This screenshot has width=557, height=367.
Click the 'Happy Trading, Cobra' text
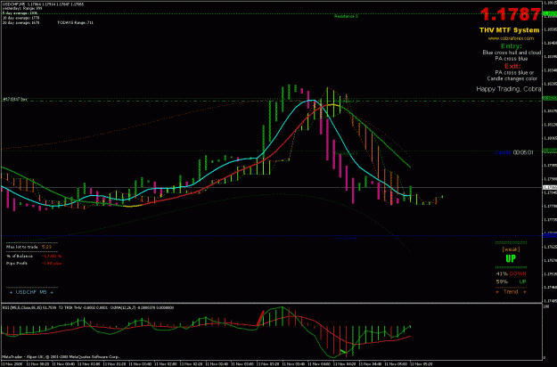(x=509, y=89)
